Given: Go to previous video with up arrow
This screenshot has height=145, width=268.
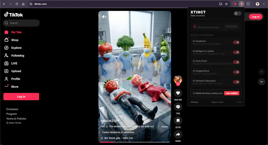Looking at the screenshot, I should pyautogui.click(x=262, y=72).
